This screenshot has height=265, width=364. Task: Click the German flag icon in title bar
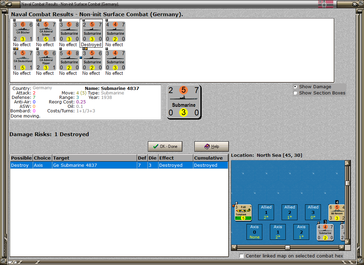325,4
